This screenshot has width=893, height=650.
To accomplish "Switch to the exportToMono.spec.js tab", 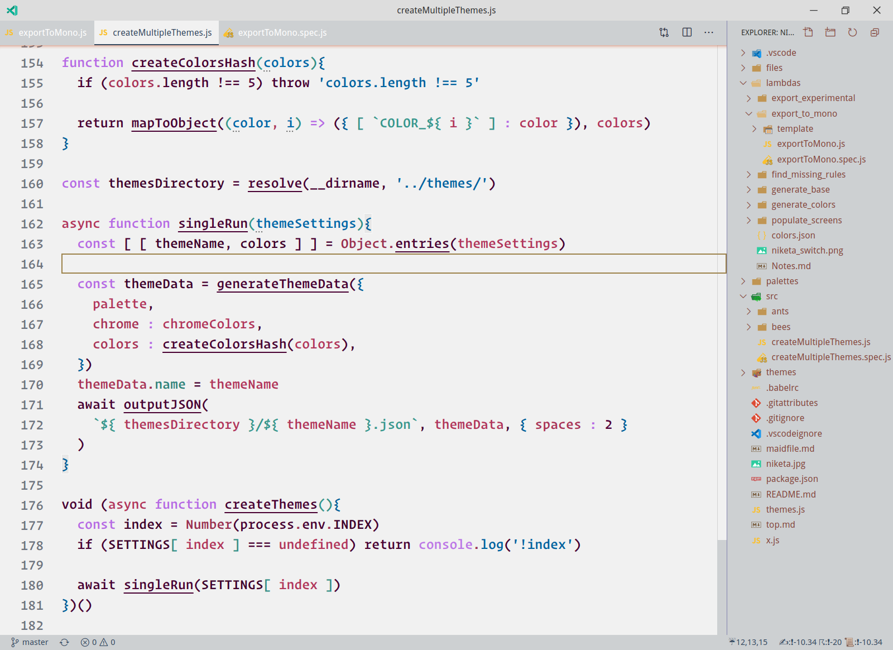I will tap(282, 32).
